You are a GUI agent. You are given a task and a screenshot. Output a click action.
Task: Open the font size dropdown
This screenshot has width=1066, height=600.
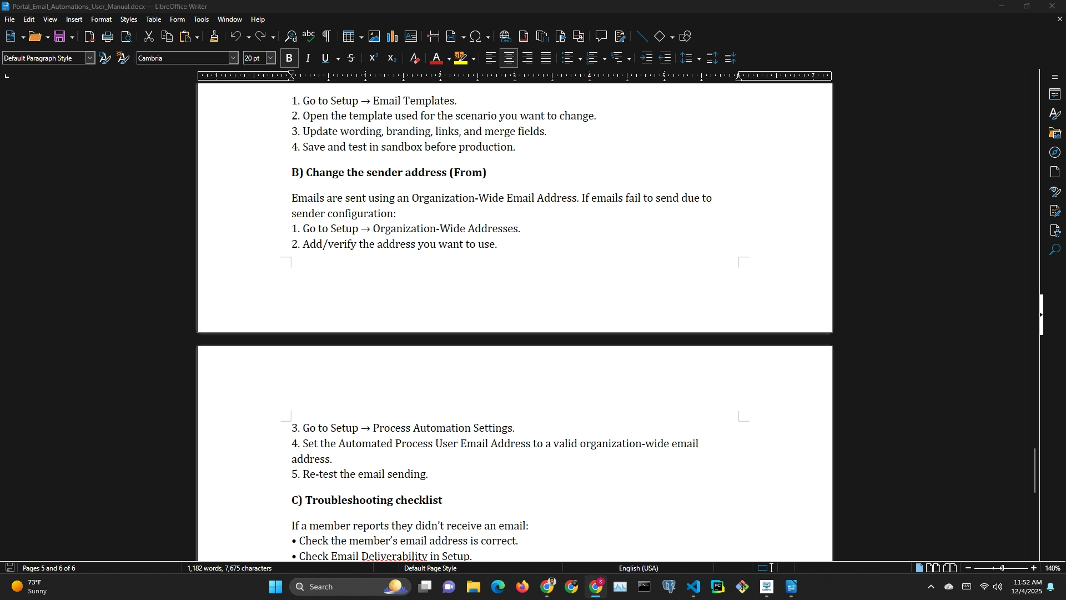pos(270,58)
